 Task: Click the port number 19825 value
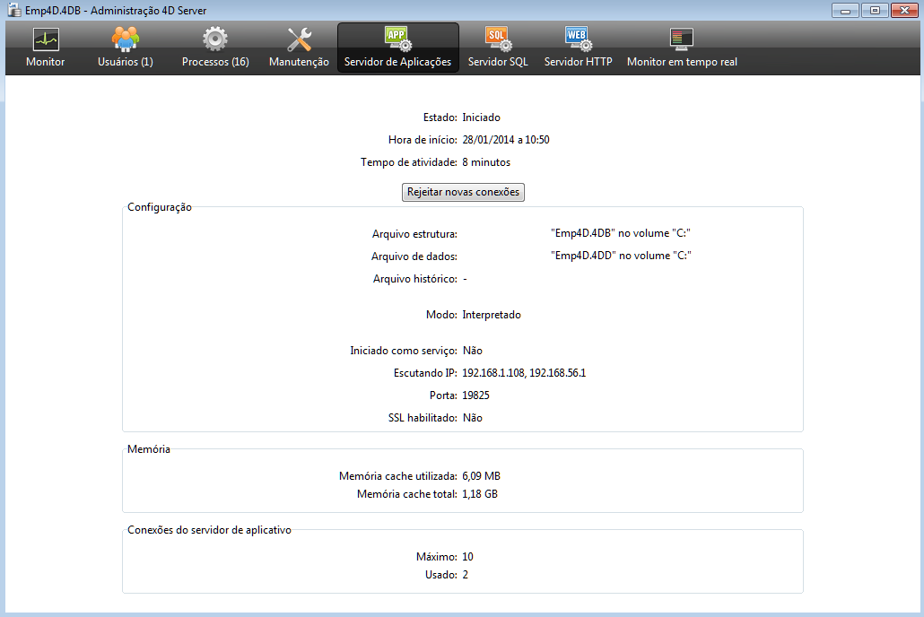click(475, 395)
